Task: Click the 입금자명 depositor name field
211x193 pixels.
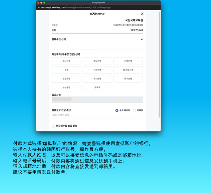Action: click(97, 100)
